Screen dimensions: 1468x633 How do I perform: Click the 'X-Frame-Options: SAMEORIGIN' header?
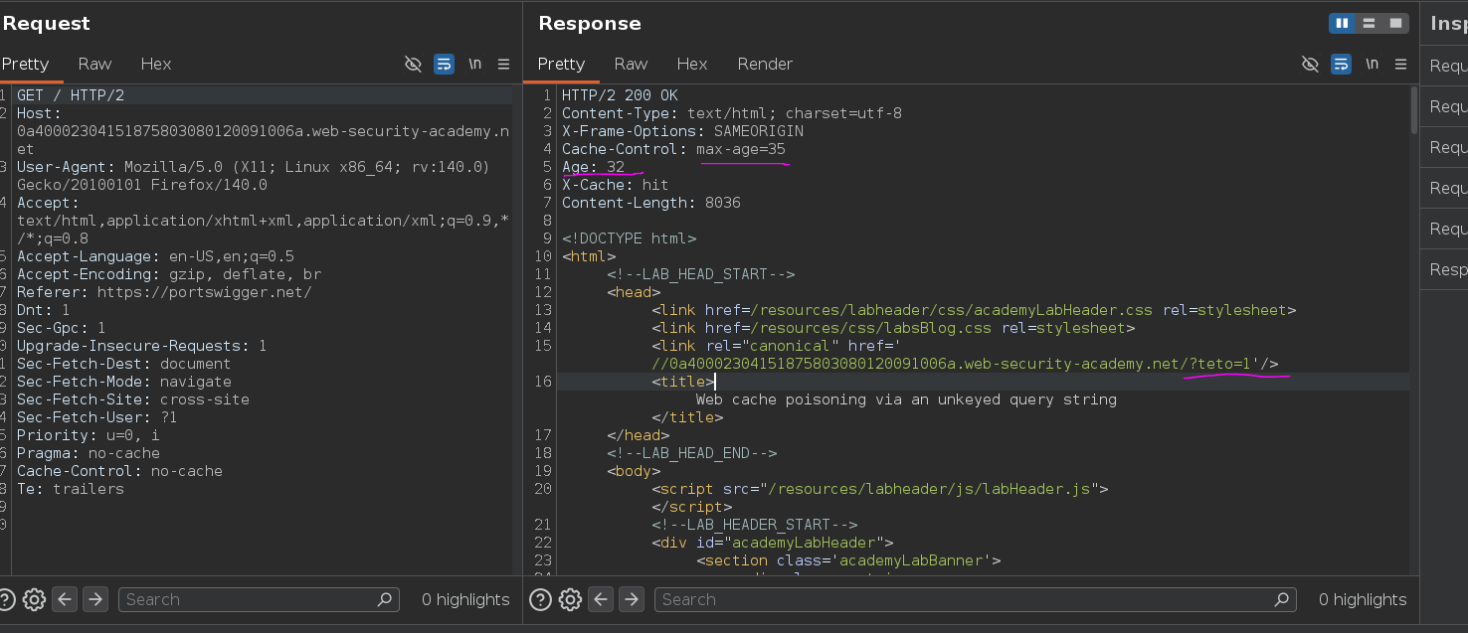point(682,131)
